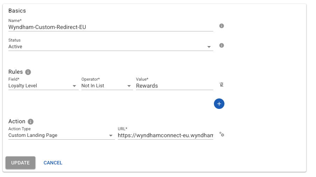316x177 pixels.
Task: Click the info icon next to Action heading
Action: (x=30, y=121)
